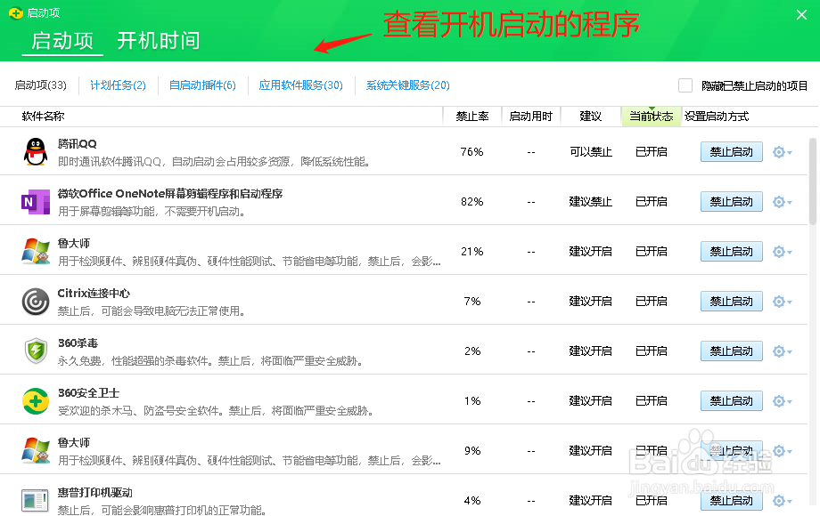Click 禁止启动 for 惠普打印机驱动

click(731, 500)
